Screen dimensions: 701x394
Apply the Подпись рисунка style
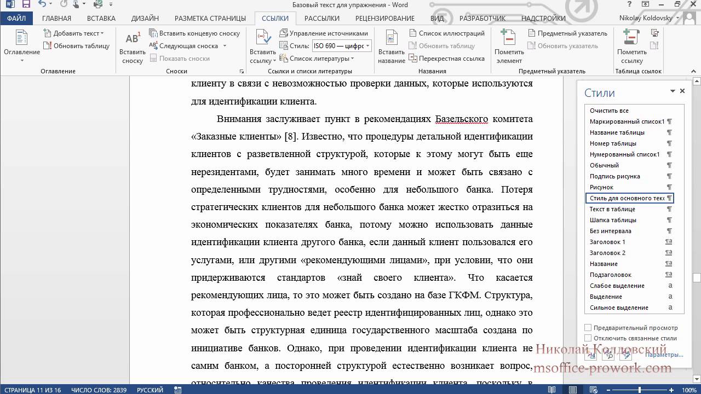630,176
